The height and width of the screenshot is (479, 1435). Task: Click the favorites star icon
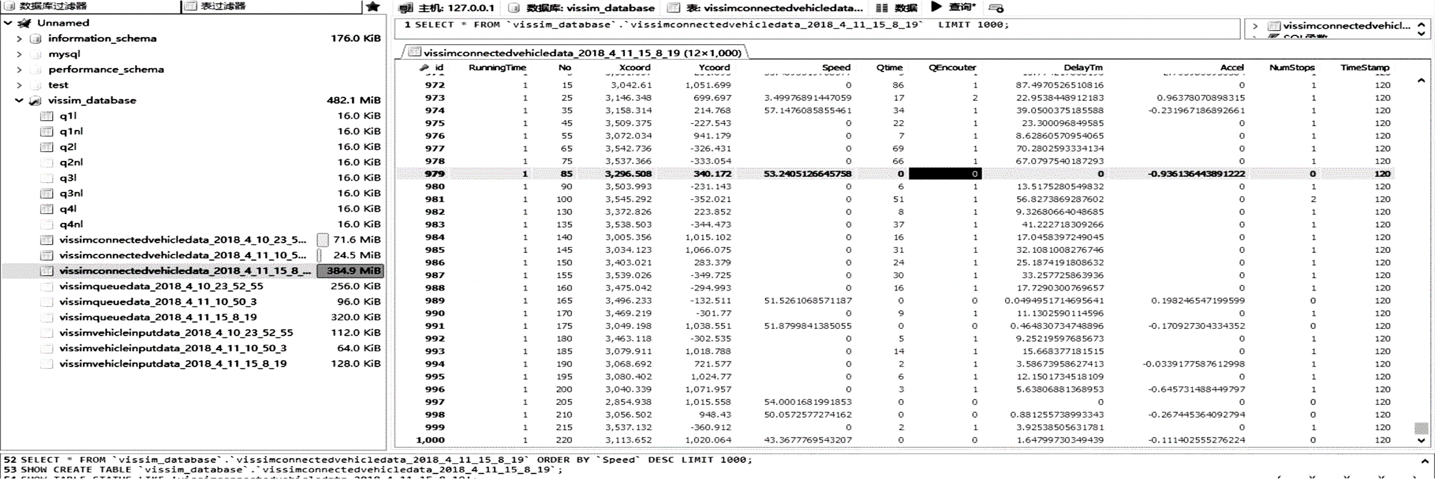point(373,7)
